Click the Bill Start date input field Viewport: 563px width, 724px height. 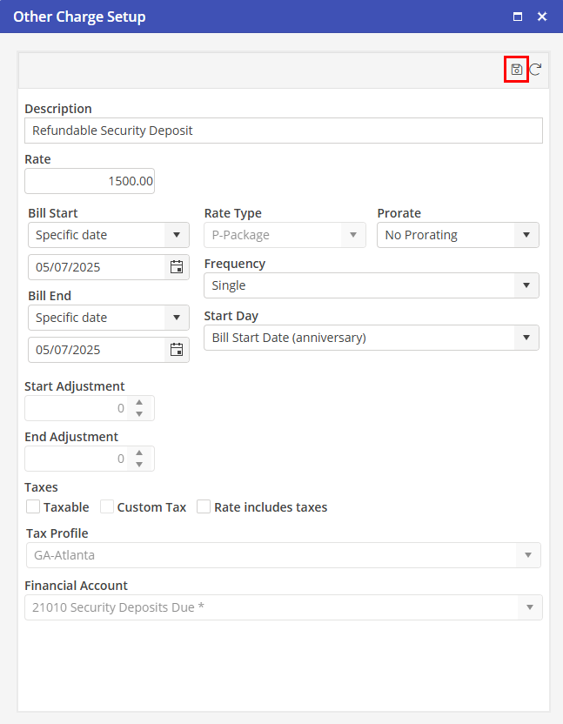click(x=96, y=267)
